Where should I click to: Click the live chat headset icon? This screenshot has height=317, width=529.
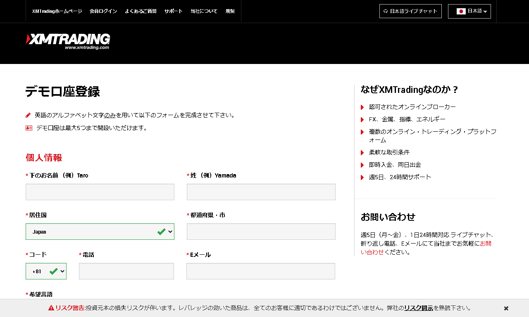tap(386, 11)
